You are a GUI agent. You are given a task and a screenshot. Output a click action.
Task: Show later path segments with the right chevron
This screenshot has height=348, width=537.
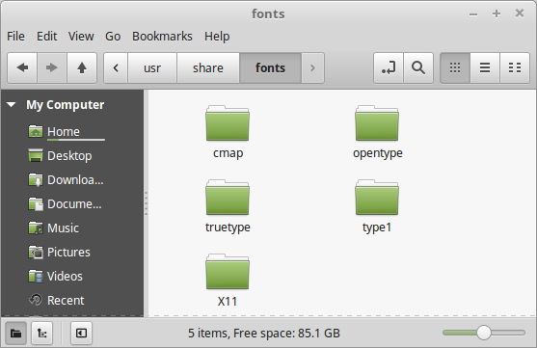(312, 67)
